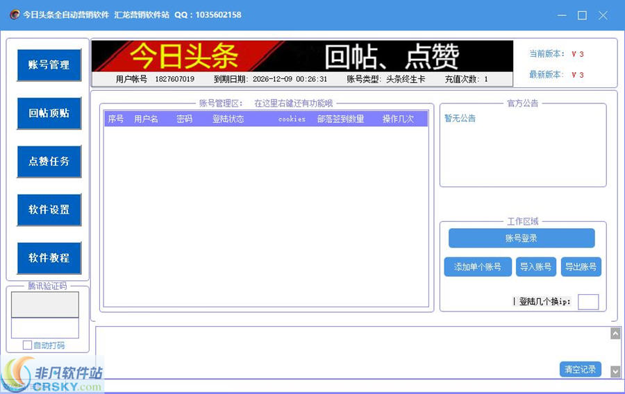Click the 腾讯验证码 input field
This screenshot has height=394, width=625.
(45, 328)
